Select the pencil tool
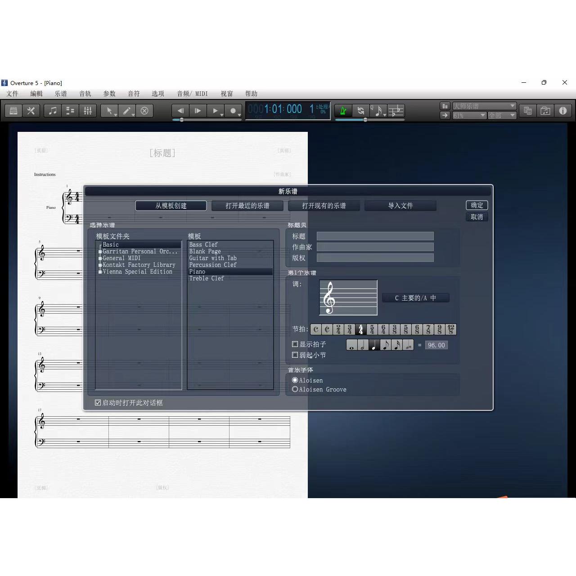576x576 pixels. pos(127,111)
